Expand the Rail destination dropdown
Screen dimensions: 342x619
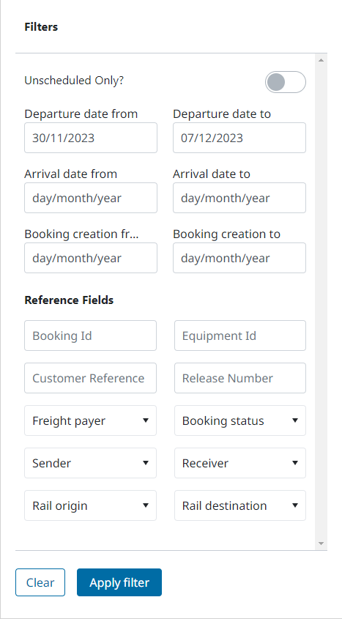pyautogui.click(x=239, y=505)
